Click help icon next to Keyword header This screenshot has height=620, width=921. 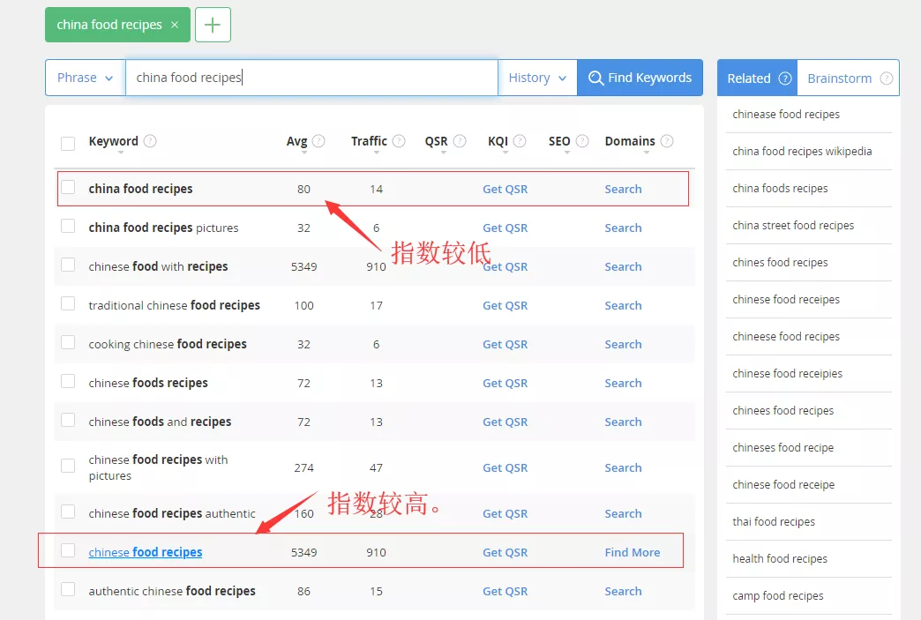pyautogui.click(x=150, y=141)
